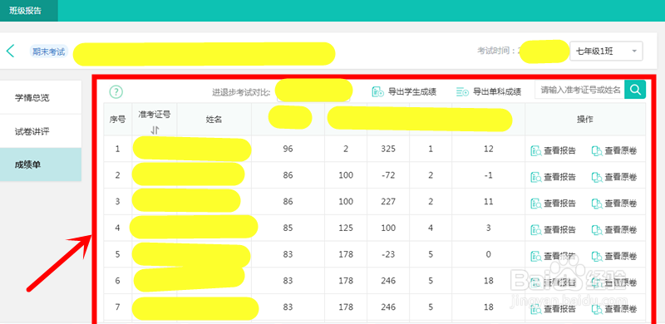This screenshot has width=665, height=324.
Task: Click the 导出单科成绩 text link
Action: pyautogui.click(x=497, y=91)
